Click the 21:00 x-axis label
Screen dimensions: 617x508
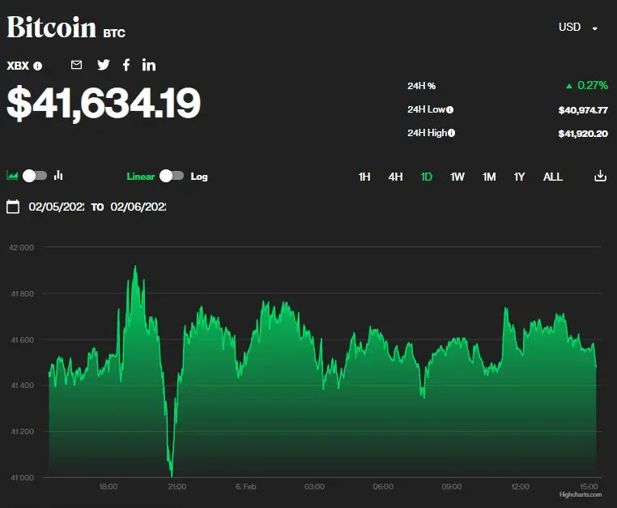177,487
